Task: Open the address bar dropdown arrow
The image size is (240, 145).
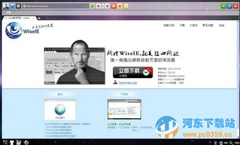Action: point(87,6)
